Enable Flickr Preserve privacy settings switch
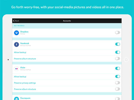The width and height of the screenshot is (134, 100). pyautogui.click(x=118, y=83)
